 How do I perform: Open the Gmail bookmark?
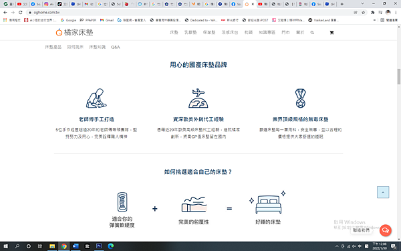click(107, 20)
